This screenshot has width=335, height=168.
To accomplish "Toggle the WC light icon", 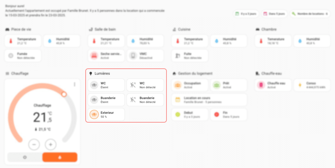I will click(x=94, y=85).
